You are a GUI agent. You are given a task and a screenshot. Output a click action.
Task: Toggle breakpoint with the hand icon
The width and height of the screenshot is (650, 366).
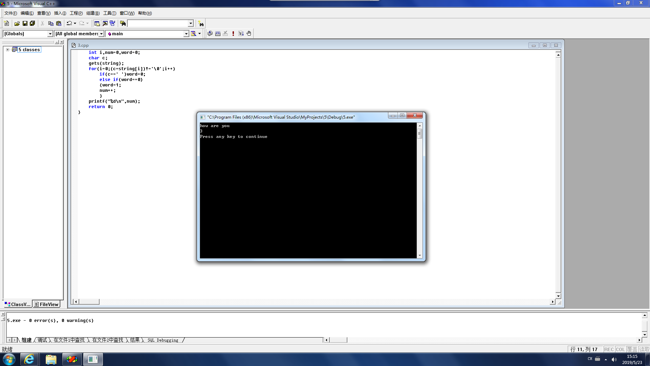coord(249,34)
